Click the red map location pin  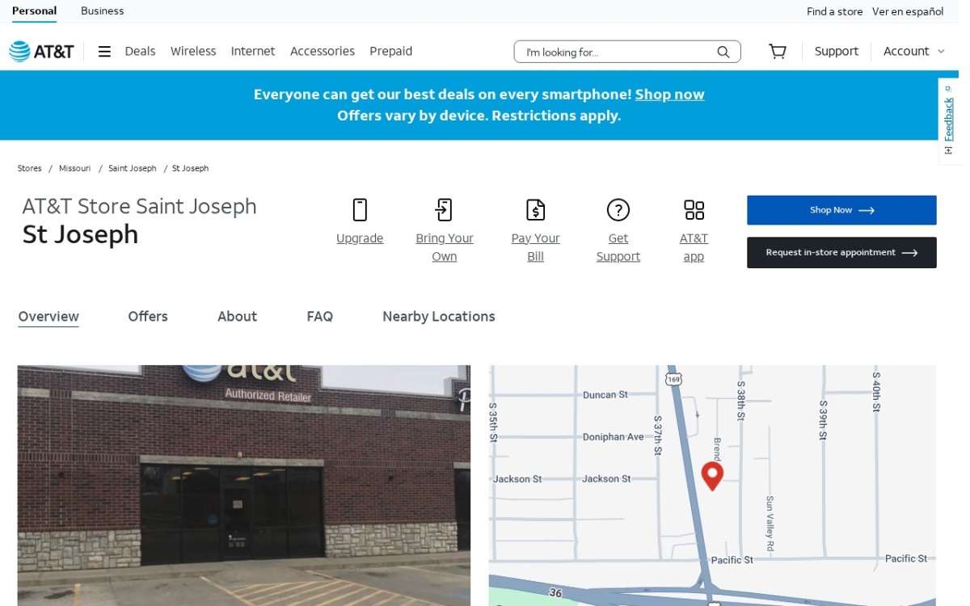[712, 475]
